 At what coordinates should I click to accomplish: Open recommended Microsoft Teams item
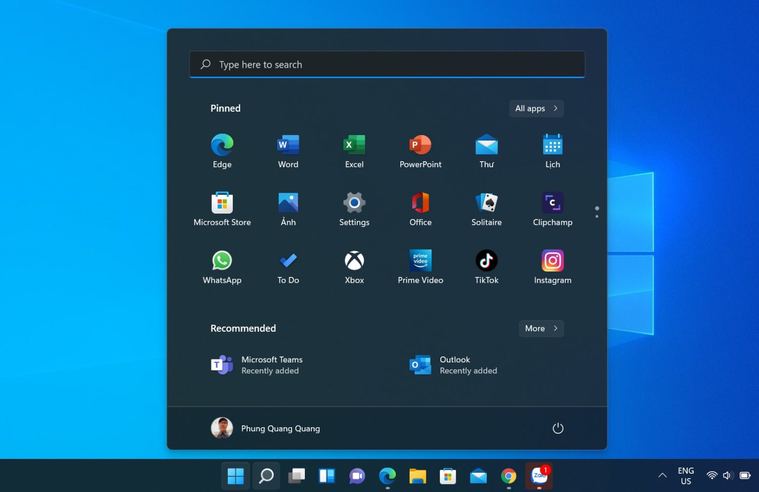click(x=257, y=365)
